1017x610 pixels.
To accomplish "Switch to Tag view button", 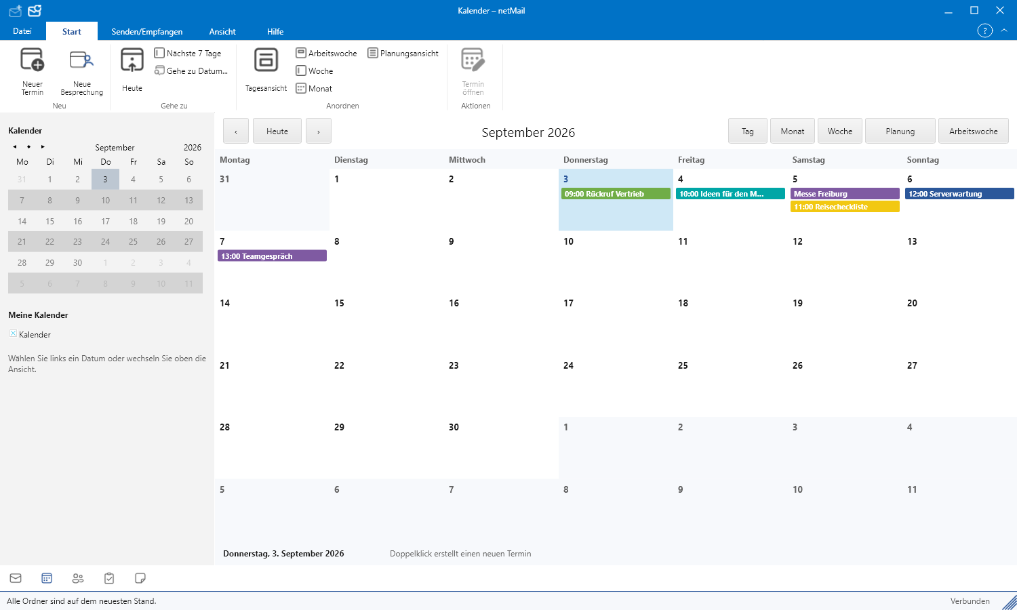I will (x=748, y=131).
